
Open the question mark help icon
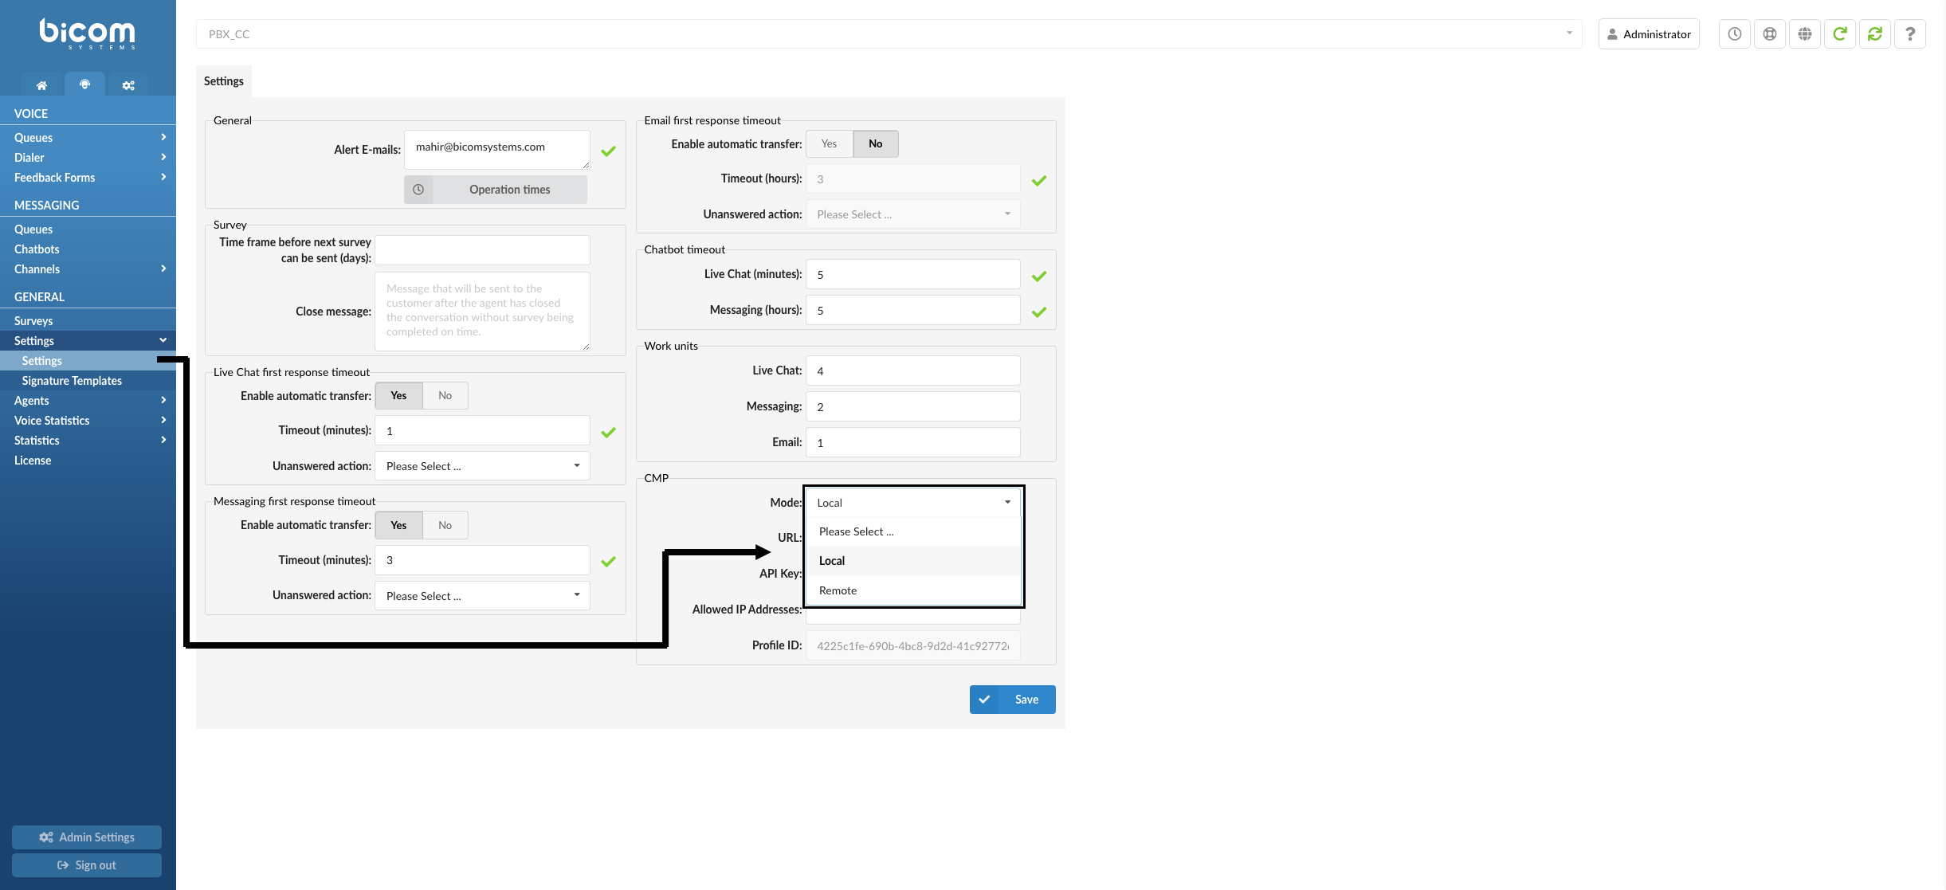(x=1909, y=34)
